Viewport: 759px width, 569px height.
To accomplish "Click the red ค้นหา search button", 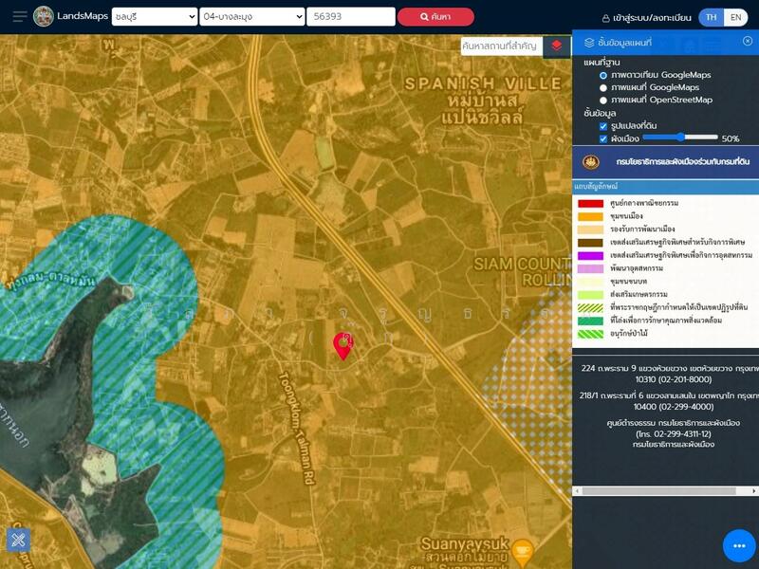I will (x=435, y=16).
